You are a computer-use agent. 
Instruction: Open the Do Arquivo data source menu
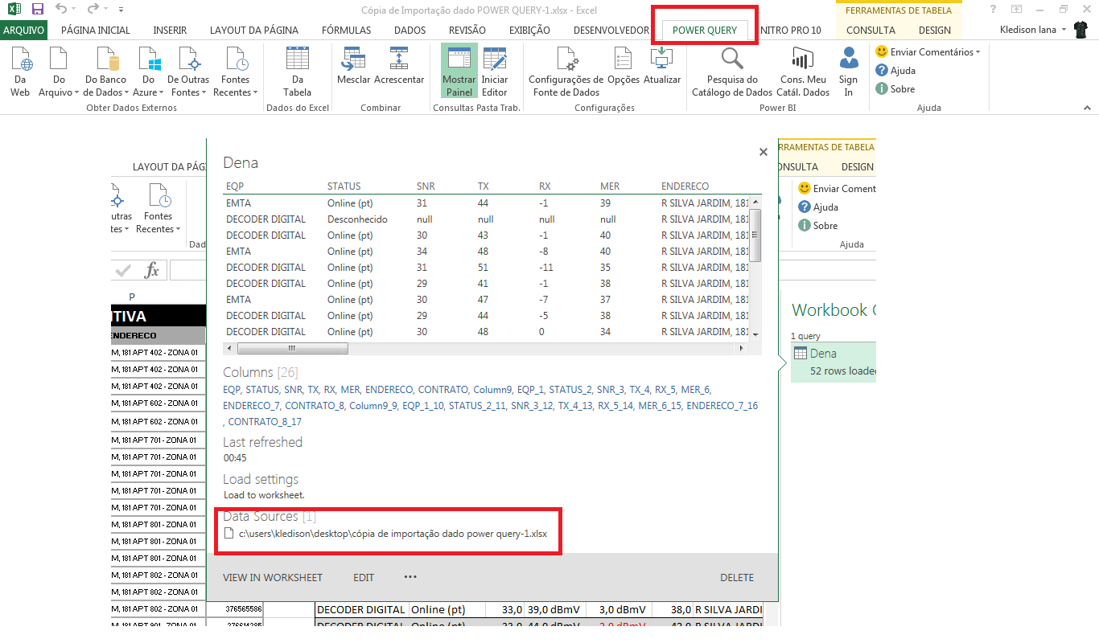tap(59, 72)
